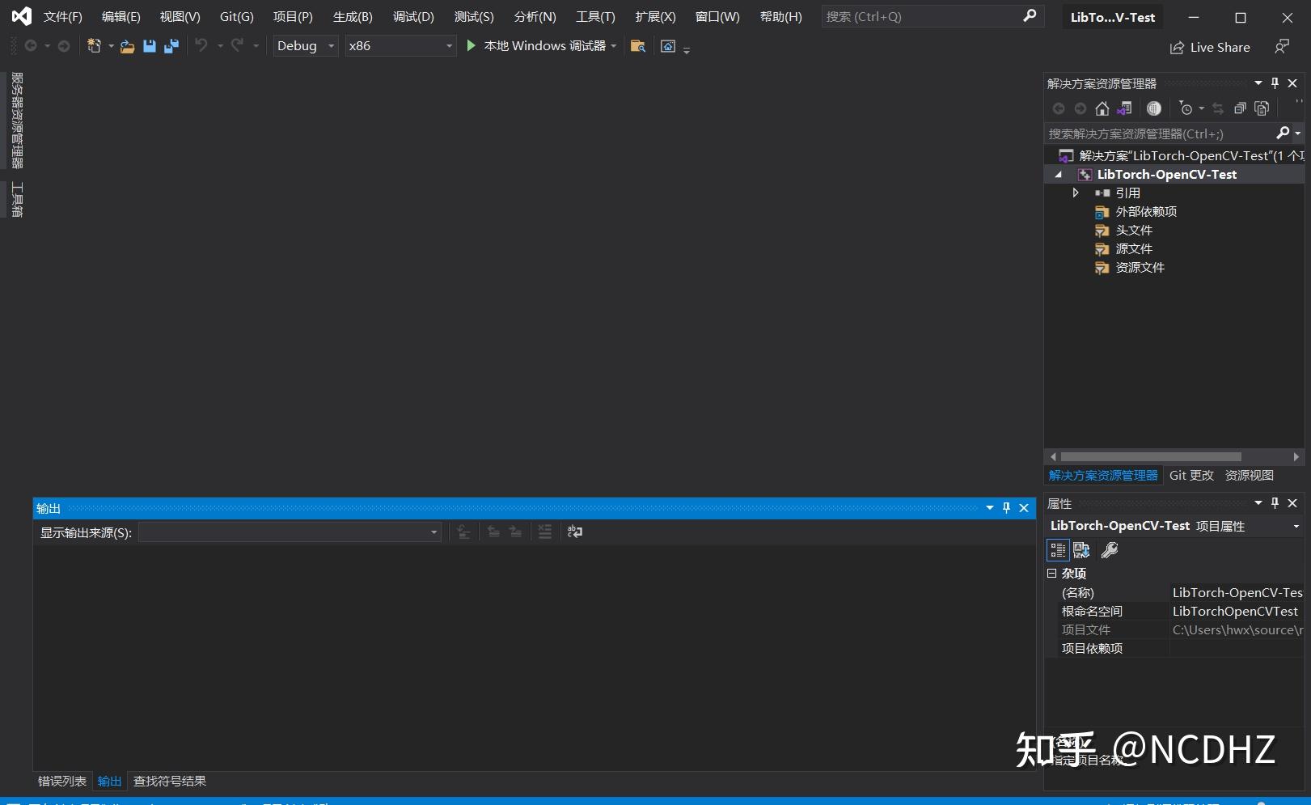Switch to the 错误列表 tab
Image resolution: width=1311 pixels, height=805 pixels.
[61, 781]
